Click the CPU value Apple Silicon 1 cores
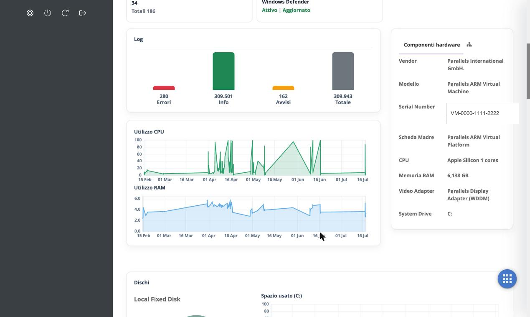Screen dimensions: 530x317 (x=472, y=160)
